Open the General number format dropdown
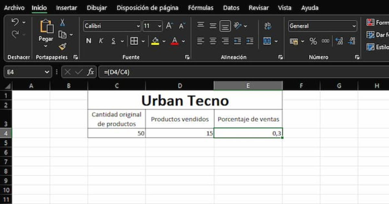This screenshot has width=389, height=204. [x=353, y=26]
